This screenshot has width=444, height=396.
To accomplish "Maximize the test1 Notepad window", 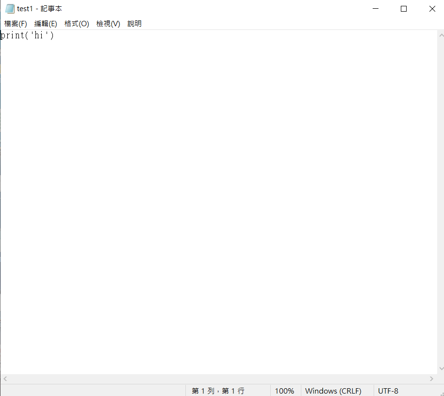I will coord(404,9).
